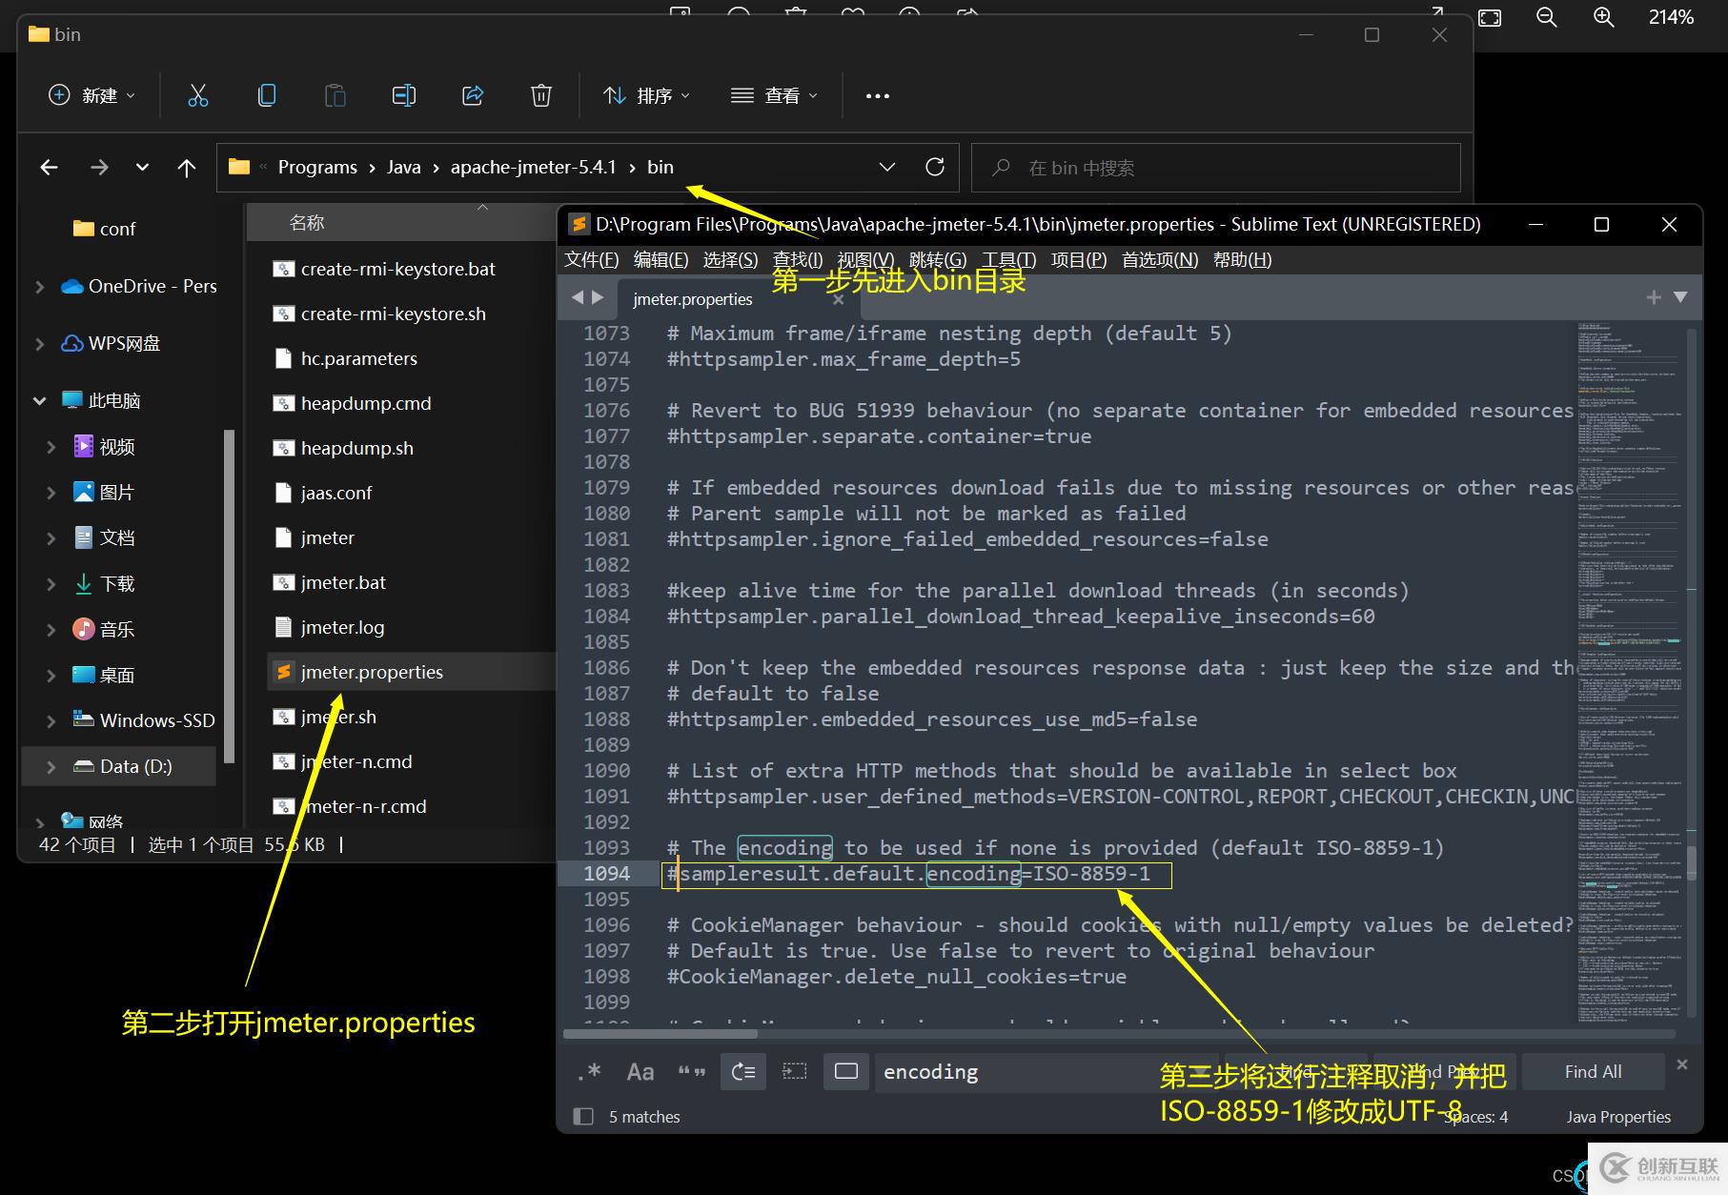Click the Sublime minimap code preview

click(x=1632, y=672)
